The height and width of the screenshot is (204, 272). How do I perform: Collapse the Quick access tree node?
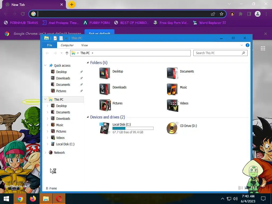point(45,65)
